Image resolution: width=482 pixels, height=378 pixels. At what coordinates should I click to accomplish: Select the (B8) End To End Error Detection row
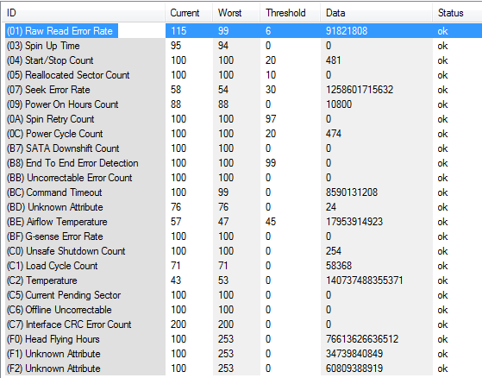(242, 163)
